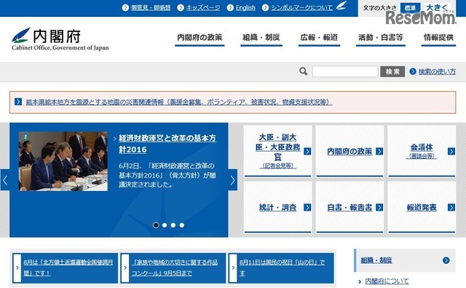466x288 pixels.
Task: Open the 大臣・副大臣・大臣政務官 tile link
Action: coord(278,151)
